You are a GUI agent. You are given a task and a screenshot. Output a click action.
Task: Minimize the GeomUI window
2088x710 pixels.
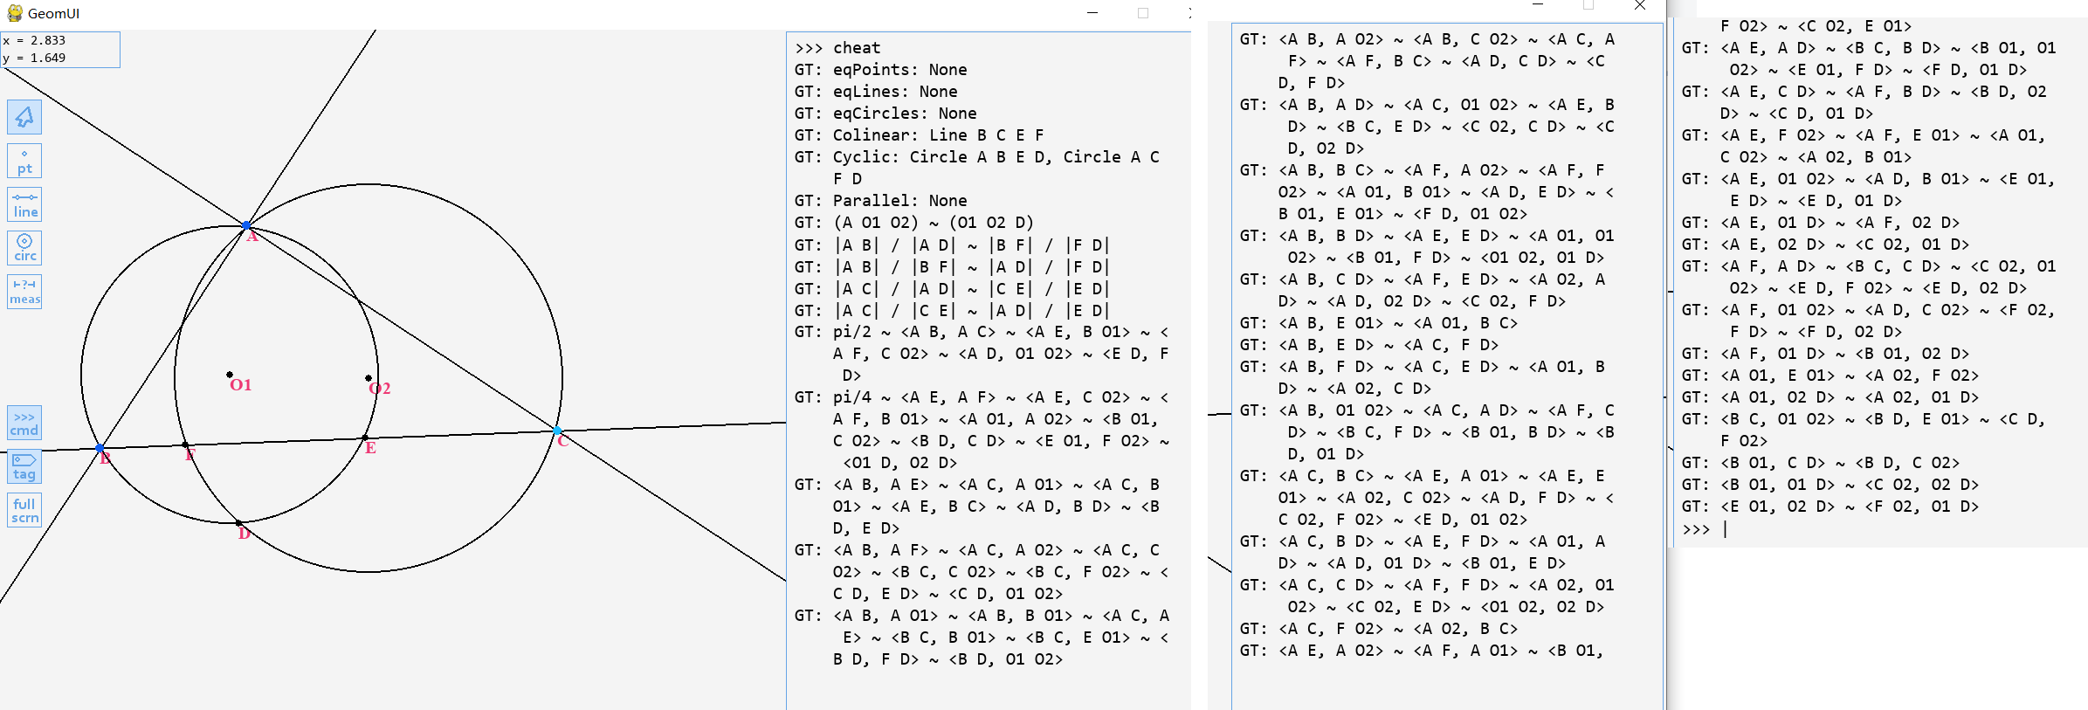point(1092,13)
